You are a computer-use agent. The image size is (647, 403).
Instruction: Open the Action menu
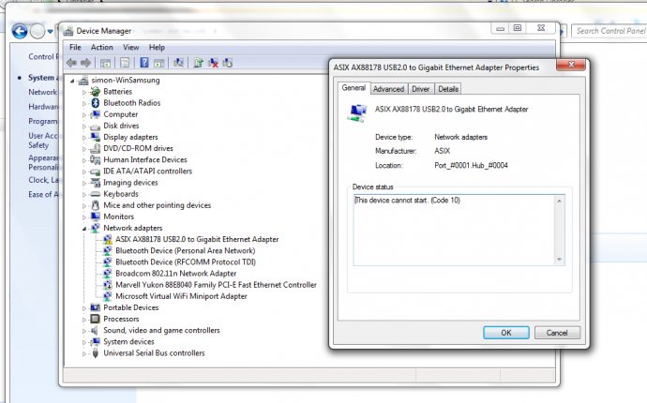(x=102, y=47)
